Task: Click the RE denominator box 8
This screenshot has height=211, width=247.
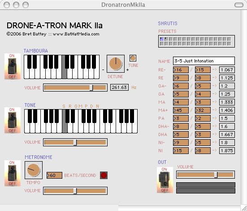Action: [203, 78]
